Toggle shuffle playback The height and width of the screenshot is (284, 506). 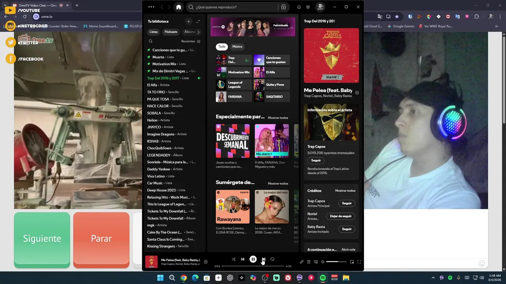pos(233,259)
